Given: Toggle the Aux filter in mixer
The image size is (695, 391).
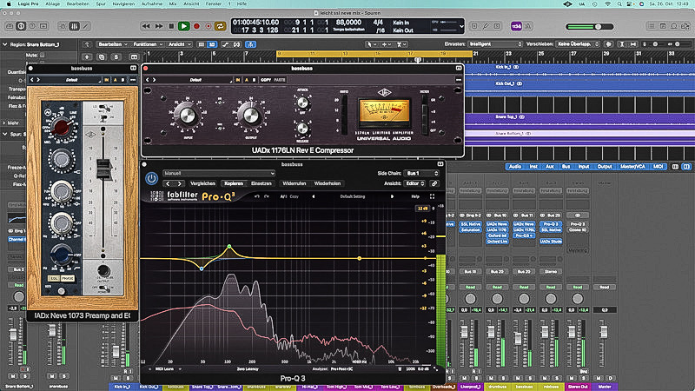Looking at the screenshot, I should pyautogui.click(x=550, y=167).
